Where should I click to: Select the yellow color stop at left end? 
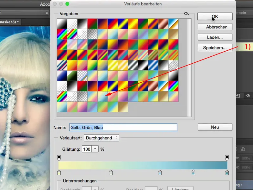[x=59, y=172]
